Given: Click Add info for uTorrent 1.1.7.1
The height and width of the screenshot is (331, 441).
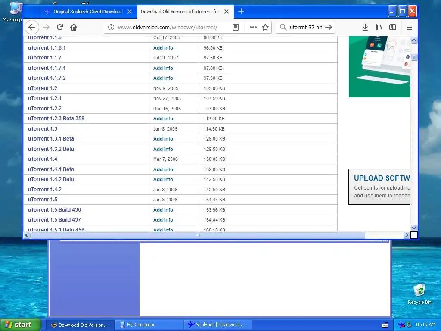Looking at the screenshot, I should pos(163,68).
